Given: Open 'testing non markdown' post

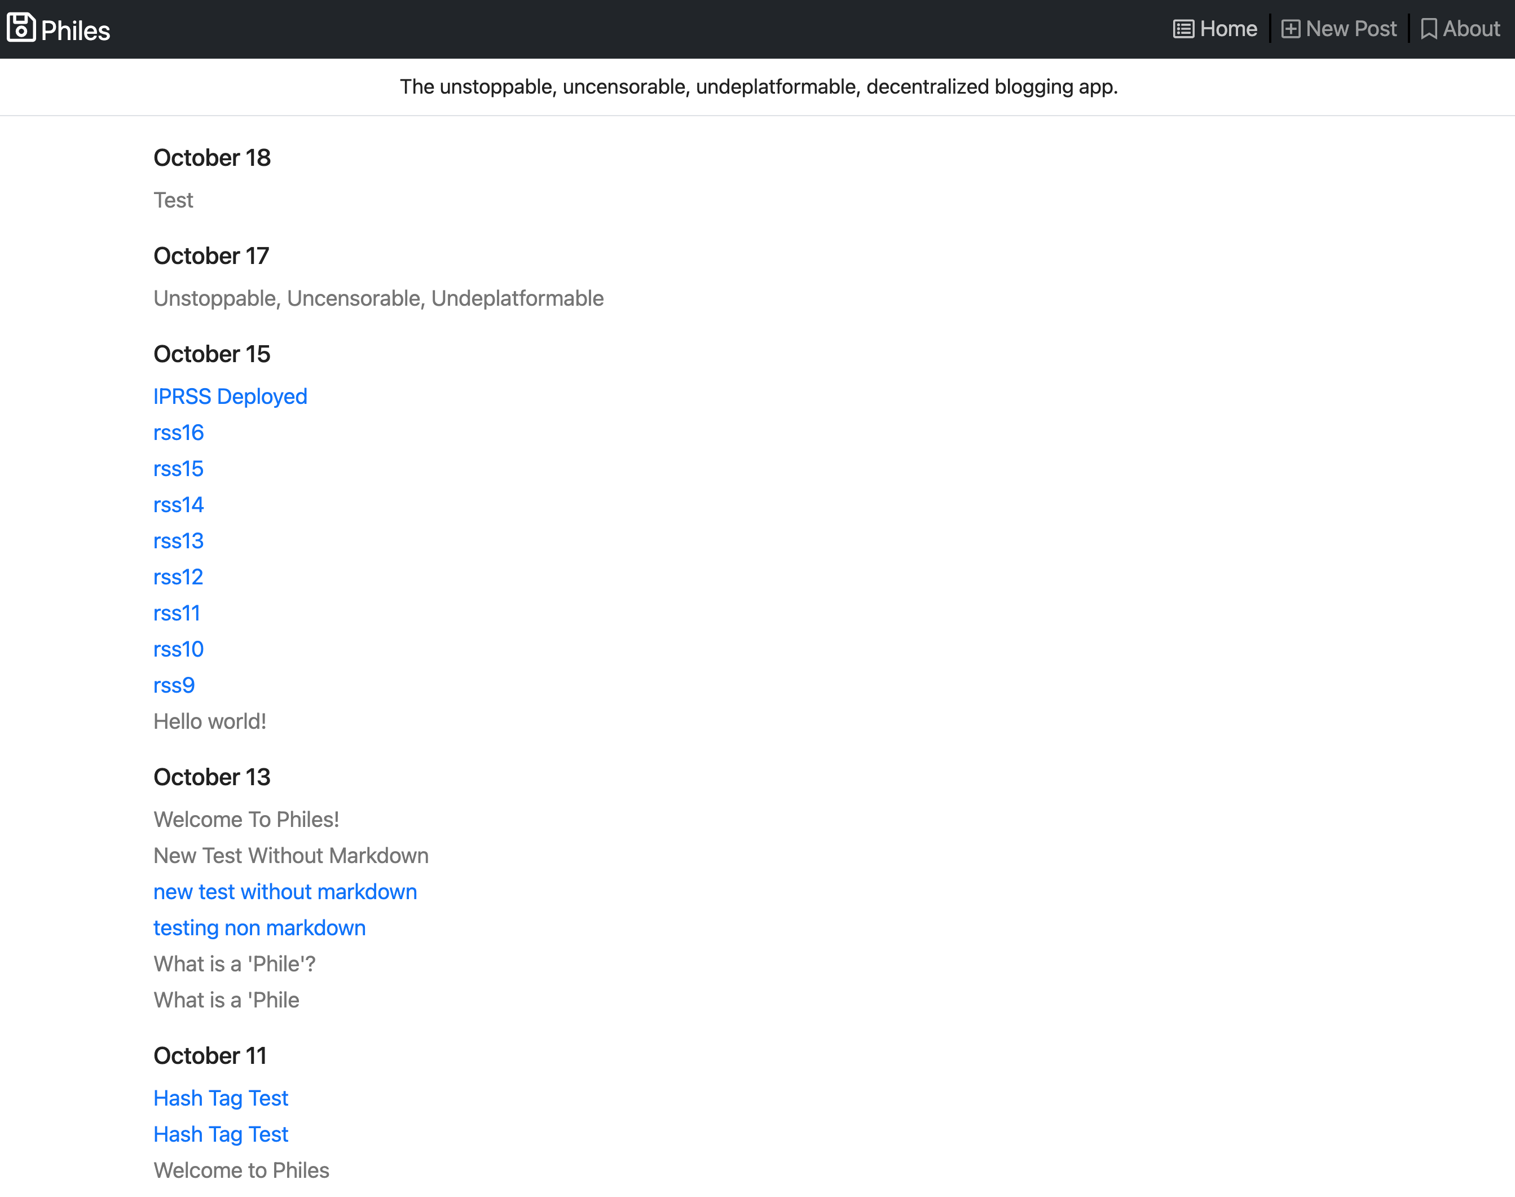Looking at the screenshot, I should [x=259, y=928].
